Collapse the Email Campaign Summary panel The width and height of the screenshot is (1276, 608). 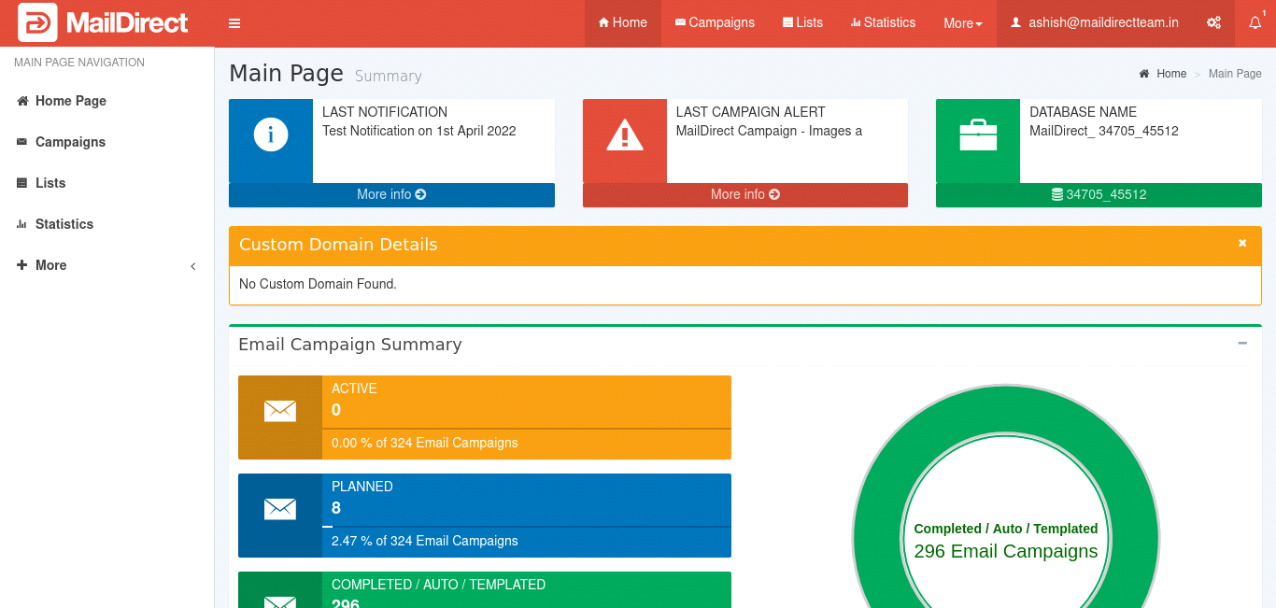pyautogui.click(x=1242, y=344)
